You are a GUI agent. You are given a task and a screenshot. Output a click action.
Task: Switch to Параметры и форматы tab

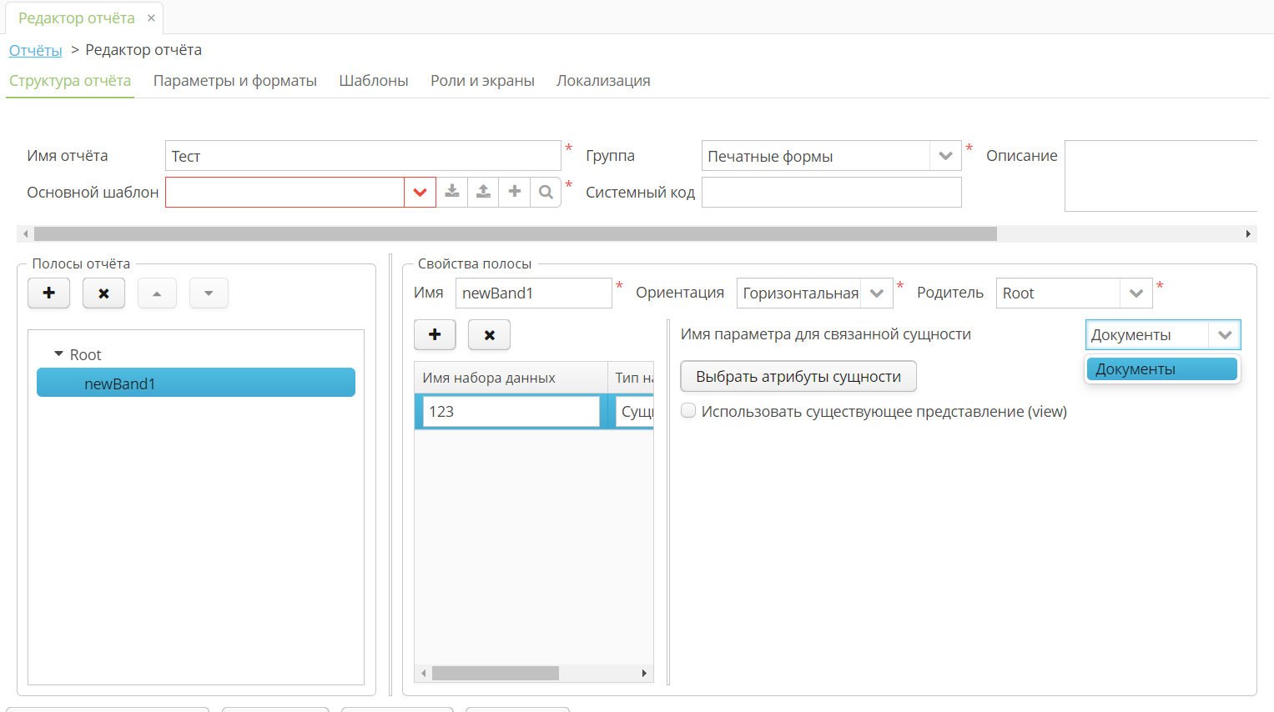(x=234, y=81)
